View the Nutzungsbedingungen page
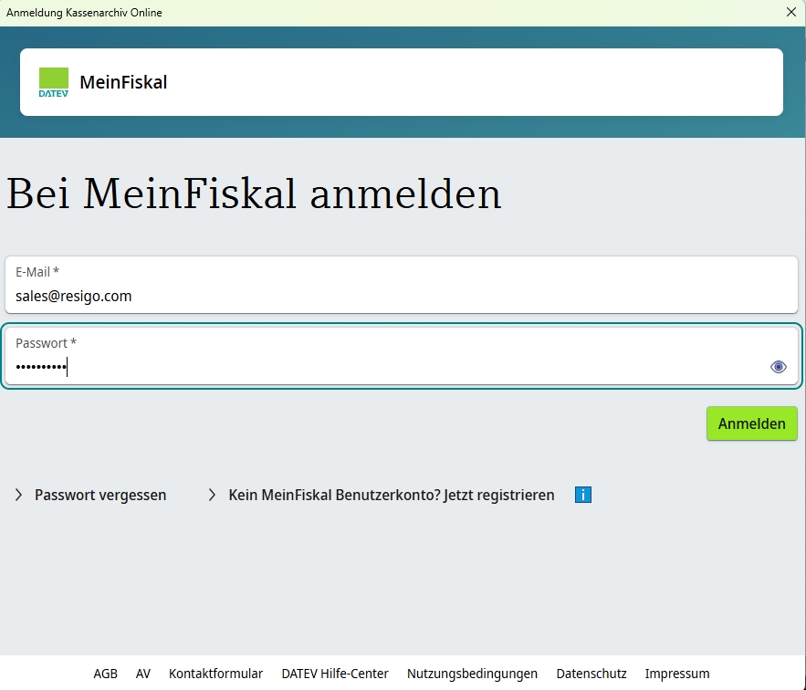This screenshot has width=806, height=690. (472, 674)
